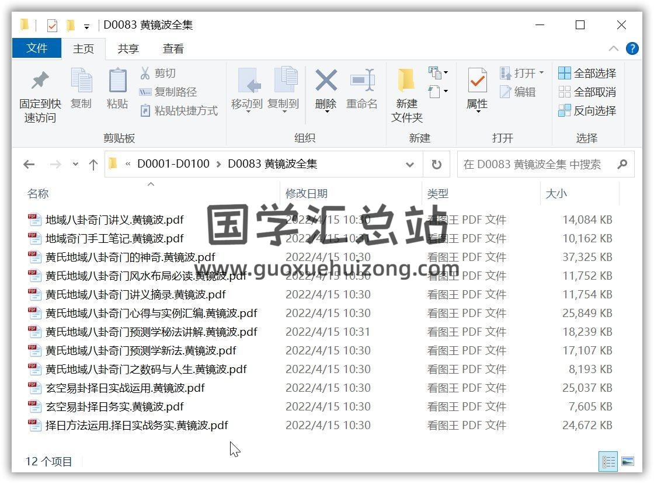Open the blue Help question icon
The height and width of the screenshot is (484, 654).
(632, 49)
